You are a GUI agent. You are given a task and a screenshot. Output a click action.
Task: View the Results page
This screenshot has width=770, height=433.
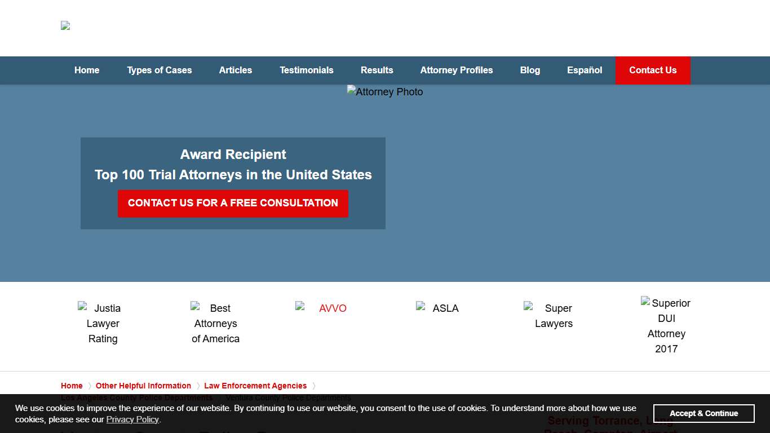(x=377, y=70)
